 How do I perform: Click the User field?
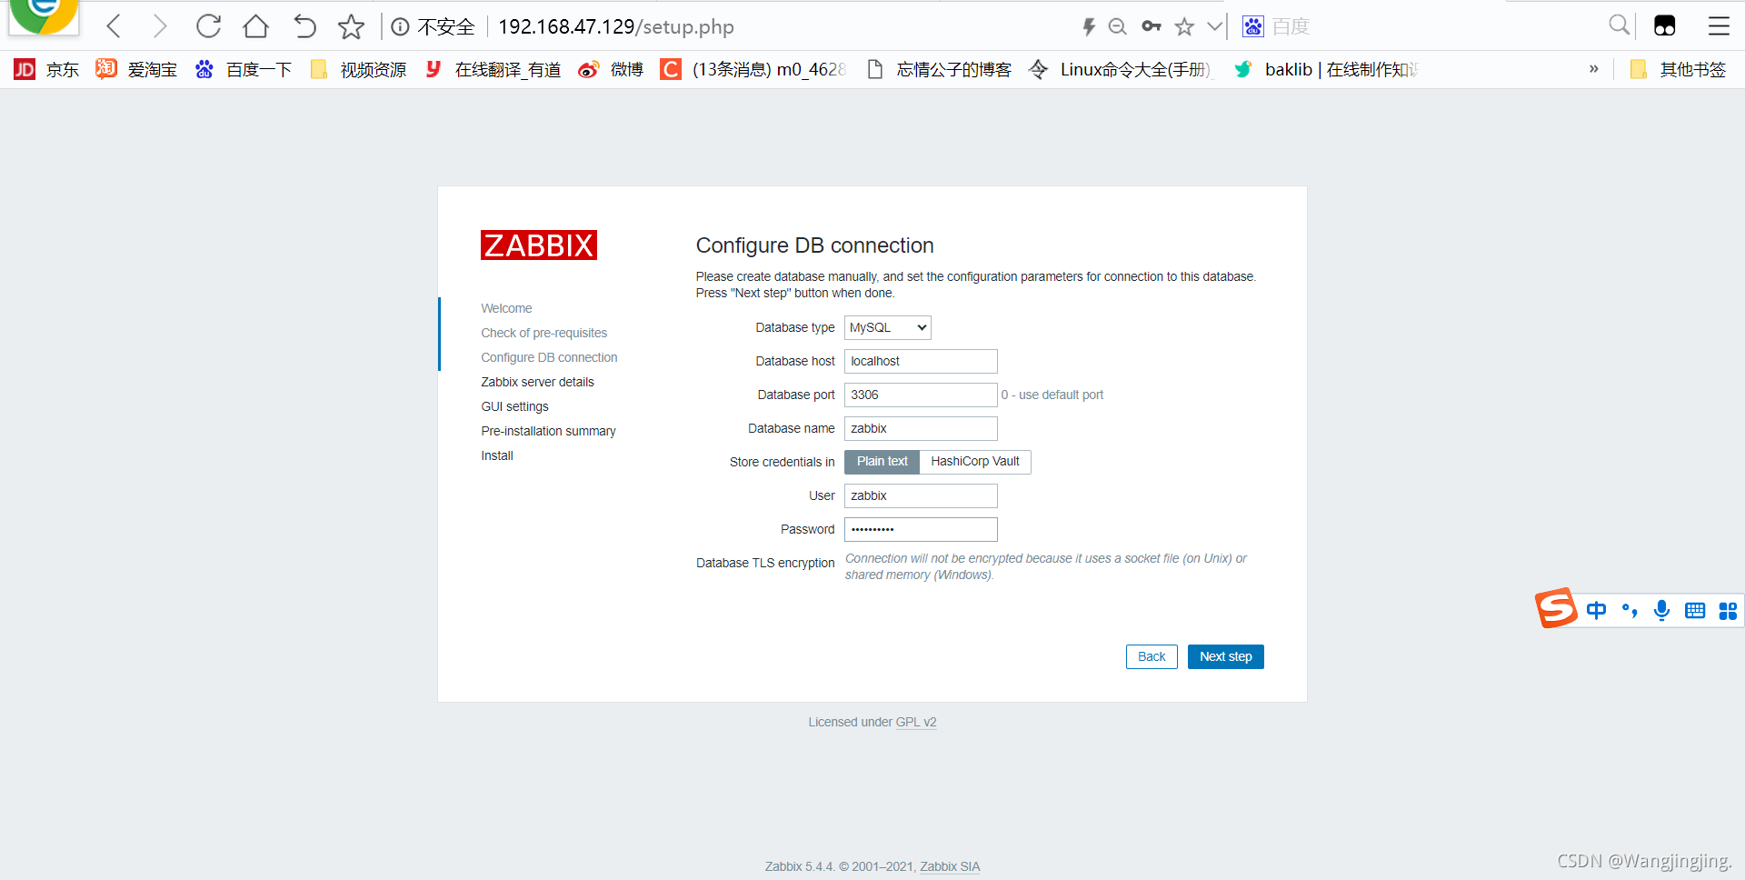point(921,495)
